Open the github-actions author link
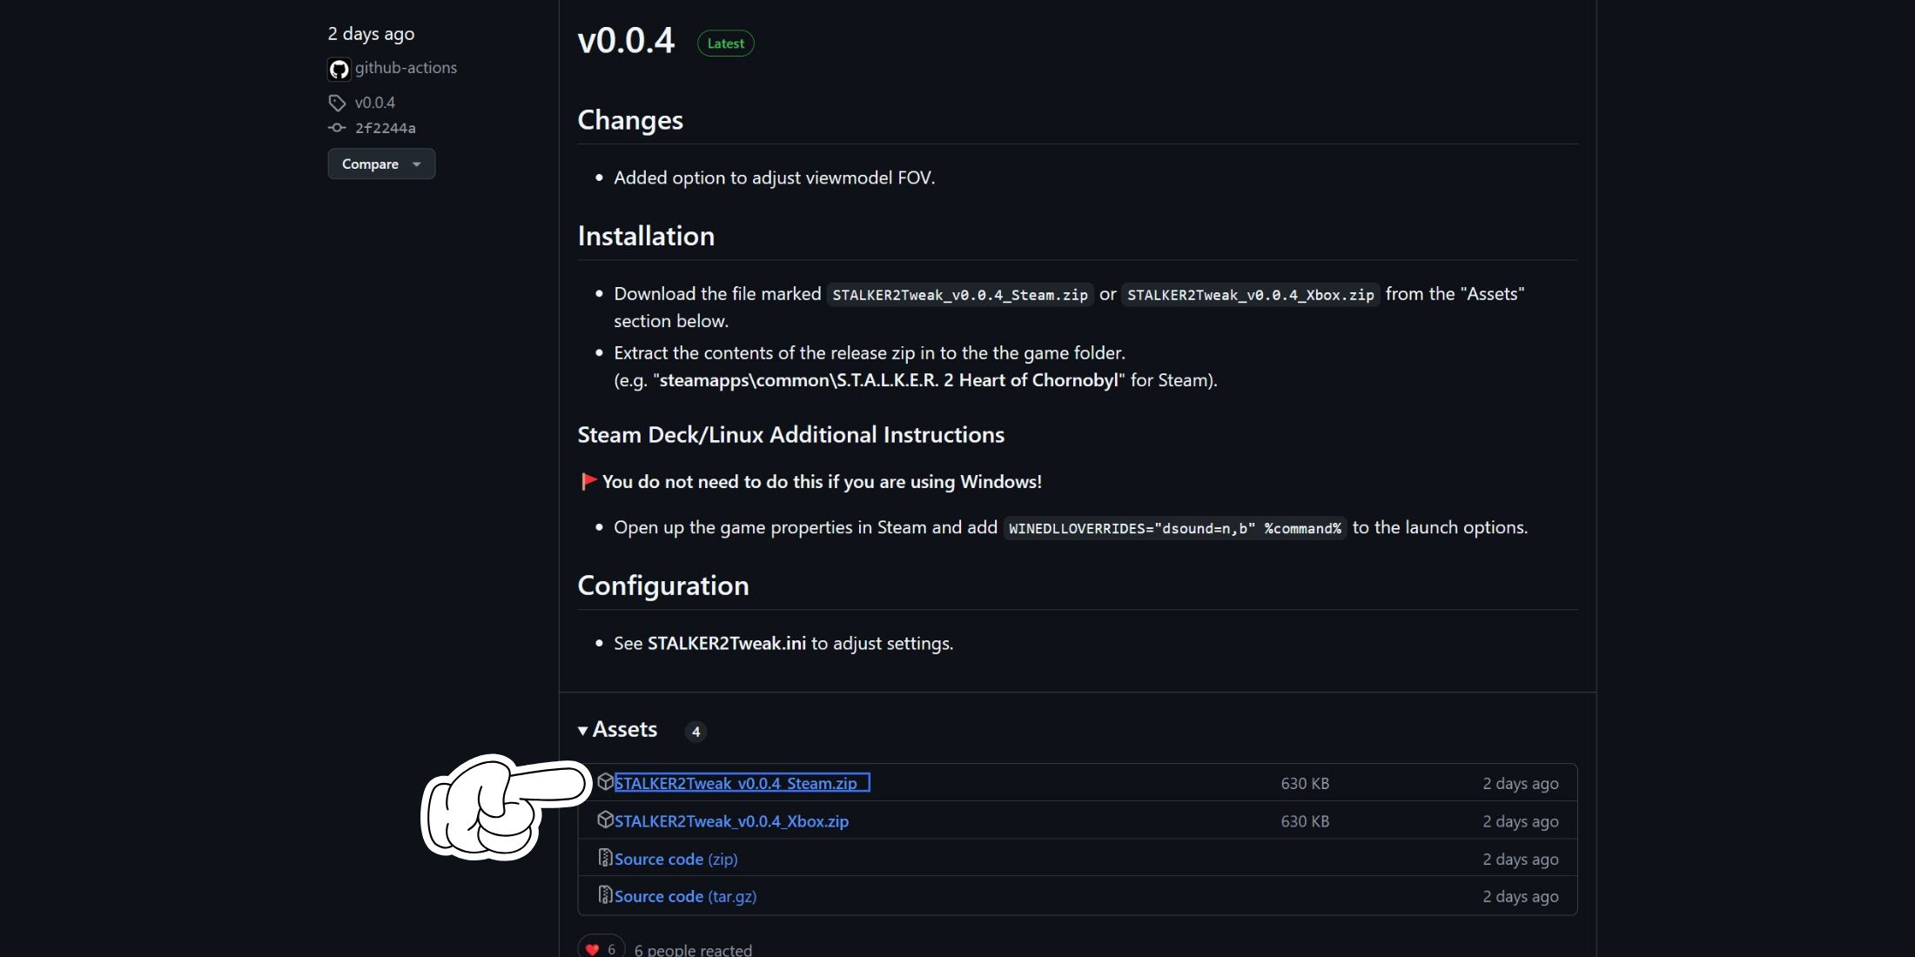 [406, 68]
